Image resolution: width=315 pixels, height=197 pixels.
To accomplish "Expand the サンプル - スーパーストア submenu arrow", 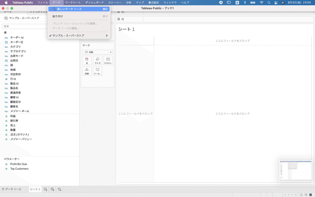I will pyautogui.click(x=107, y=35).
